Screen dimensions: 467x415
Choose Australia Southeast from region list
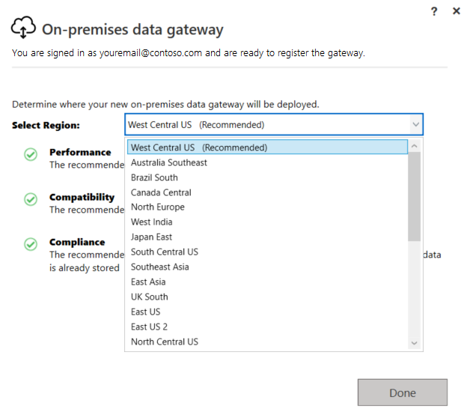coord(169,163)
